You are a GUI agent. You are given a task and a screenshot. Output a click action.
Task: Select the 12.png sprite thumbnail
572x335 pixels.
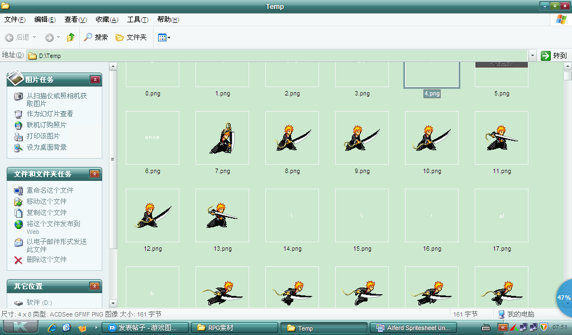152,216
